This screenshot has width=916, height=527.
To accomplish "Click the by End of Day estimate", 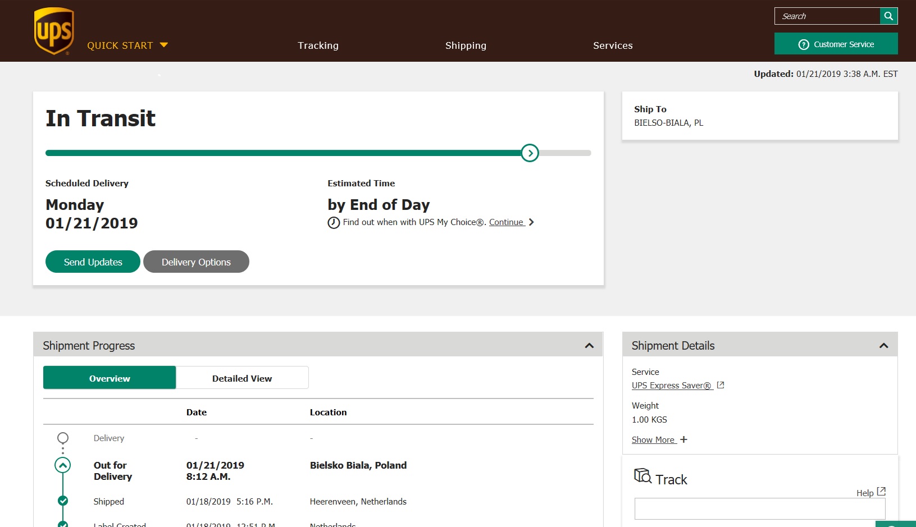I will [379, 205].
